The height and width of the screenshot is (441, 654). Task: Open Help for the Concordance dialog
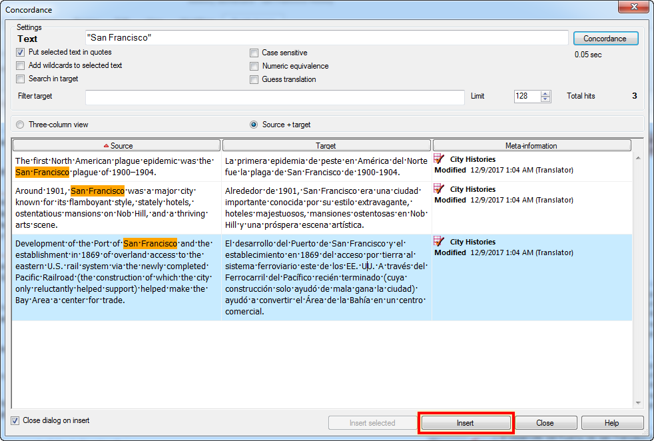tap(612, 422)
